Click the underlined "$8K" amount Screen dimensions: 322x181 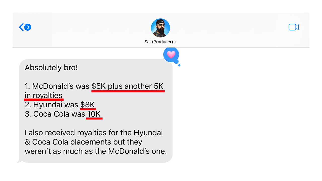point(88,105)
